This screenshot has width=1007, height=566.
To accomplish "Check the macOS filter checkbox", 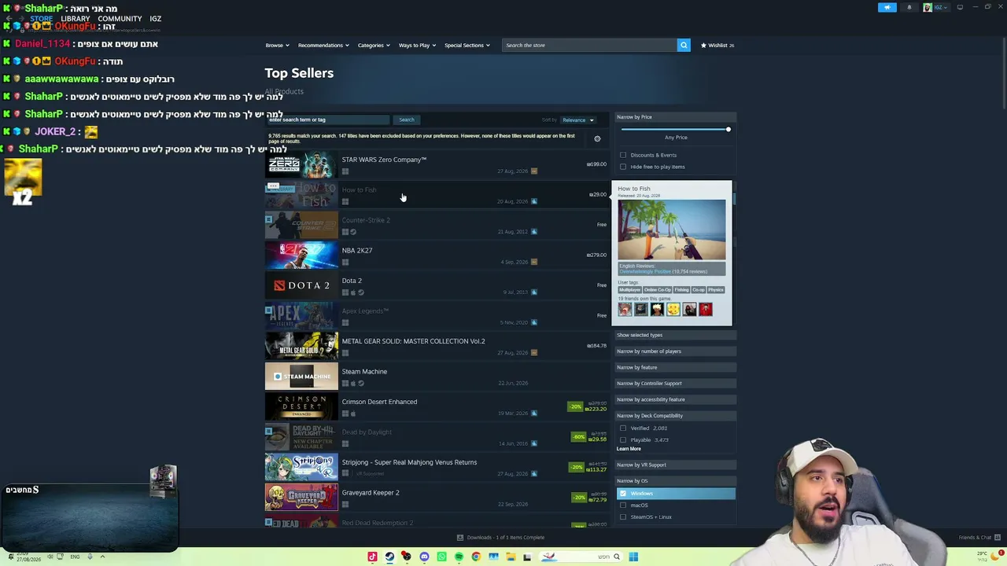I will (623, 505).
